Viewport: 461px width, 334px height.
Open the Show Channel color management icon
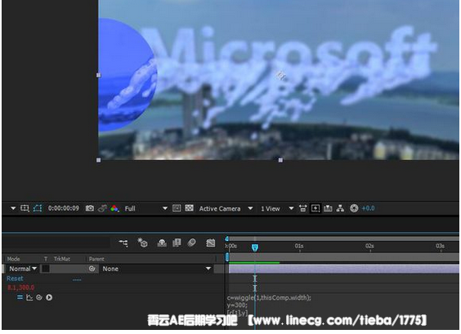114,208
